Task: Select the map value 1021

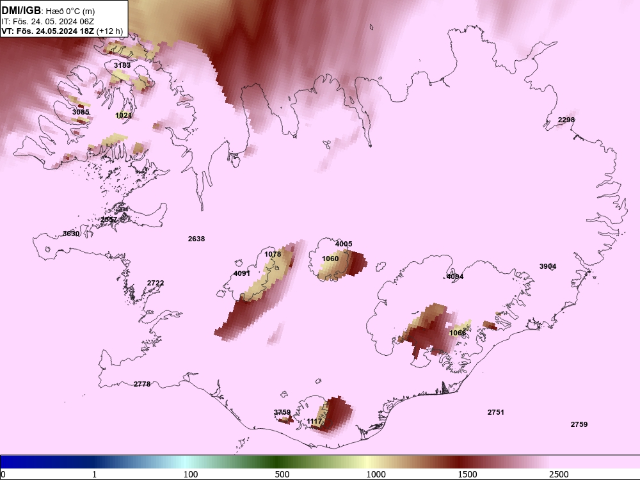Action: tap(124, 115)
